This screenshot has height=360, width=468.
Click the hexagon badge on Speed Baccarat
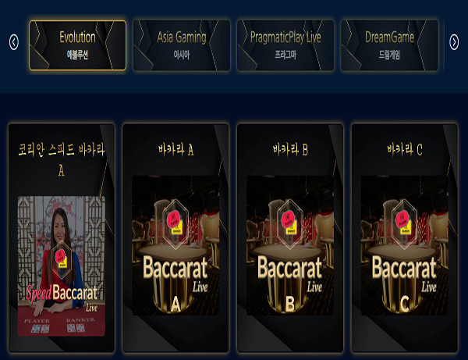(x=62, y=260)
